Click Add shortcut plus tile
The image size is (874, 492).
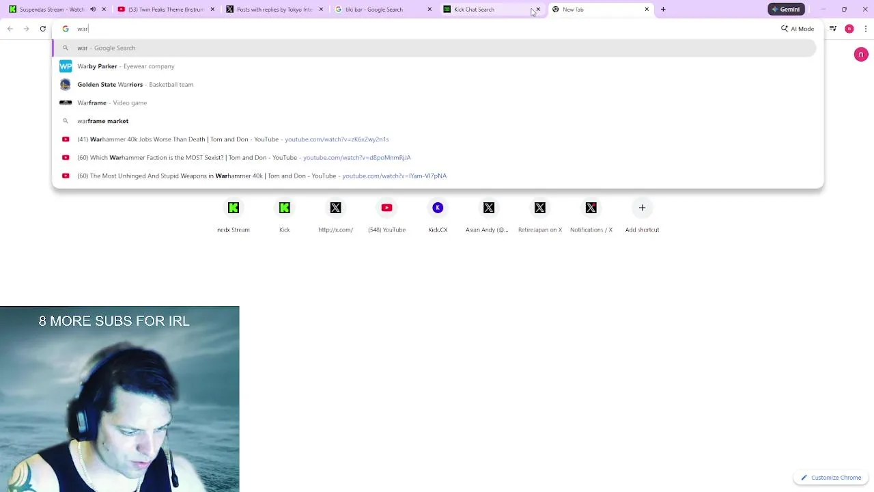[642, 216]
